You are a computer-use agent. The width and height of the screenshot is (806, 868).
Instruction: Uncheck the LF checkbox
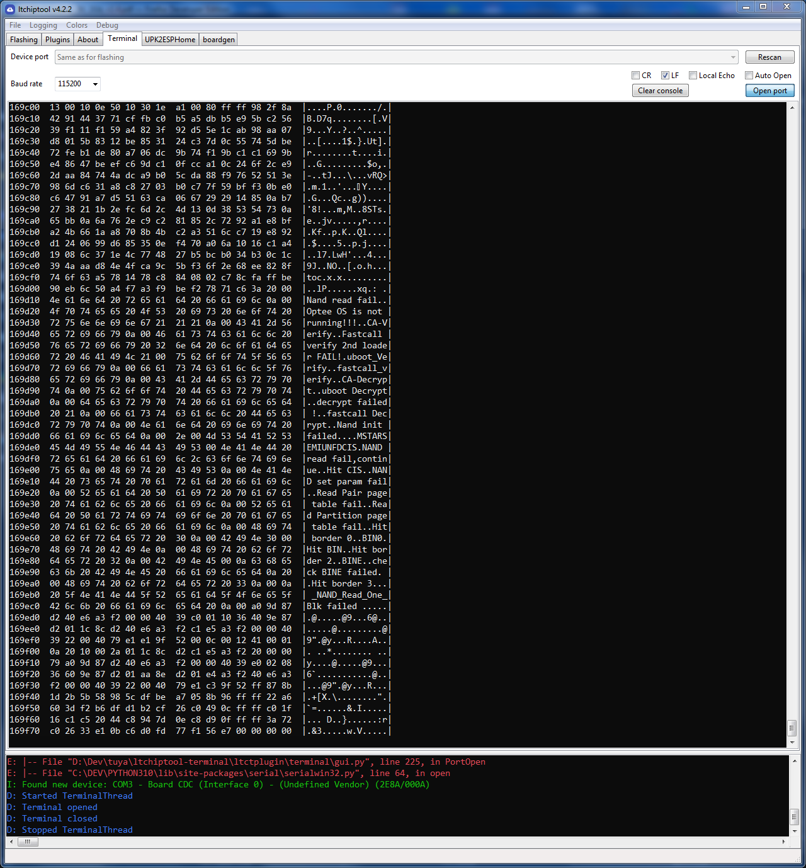tap(665, 76)
